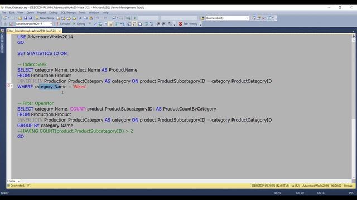The width and height of the screenshot is (357, 200).
Task: Click the Save All icon
Action: coord(31,18)
